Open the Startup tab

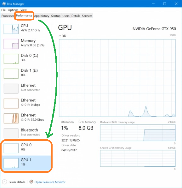(56, 16)
